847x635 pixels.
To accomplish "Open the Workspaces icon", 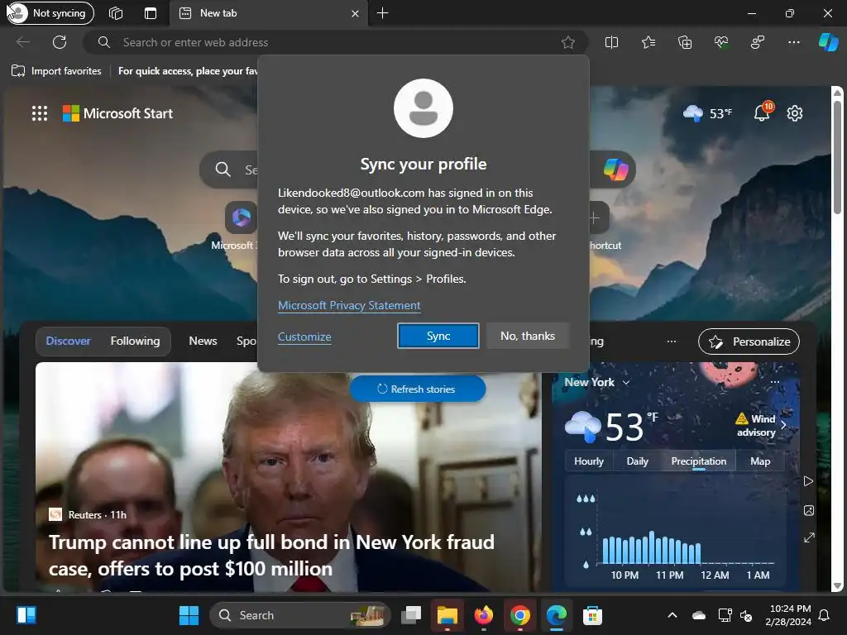I will 116,13.
